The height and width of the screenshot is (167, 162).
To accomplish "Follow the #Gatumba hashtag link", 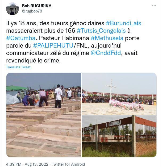I will pos(21,38).
